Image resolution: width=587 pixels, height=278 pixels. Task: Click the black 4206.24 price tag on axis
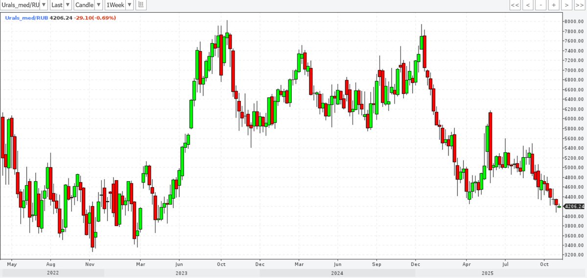pyautogui.click(x=574, y=206)
